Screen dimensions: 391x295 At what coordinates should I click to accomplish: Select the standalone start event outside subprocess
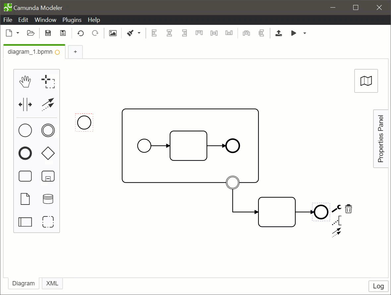click(x=84, y=122)
